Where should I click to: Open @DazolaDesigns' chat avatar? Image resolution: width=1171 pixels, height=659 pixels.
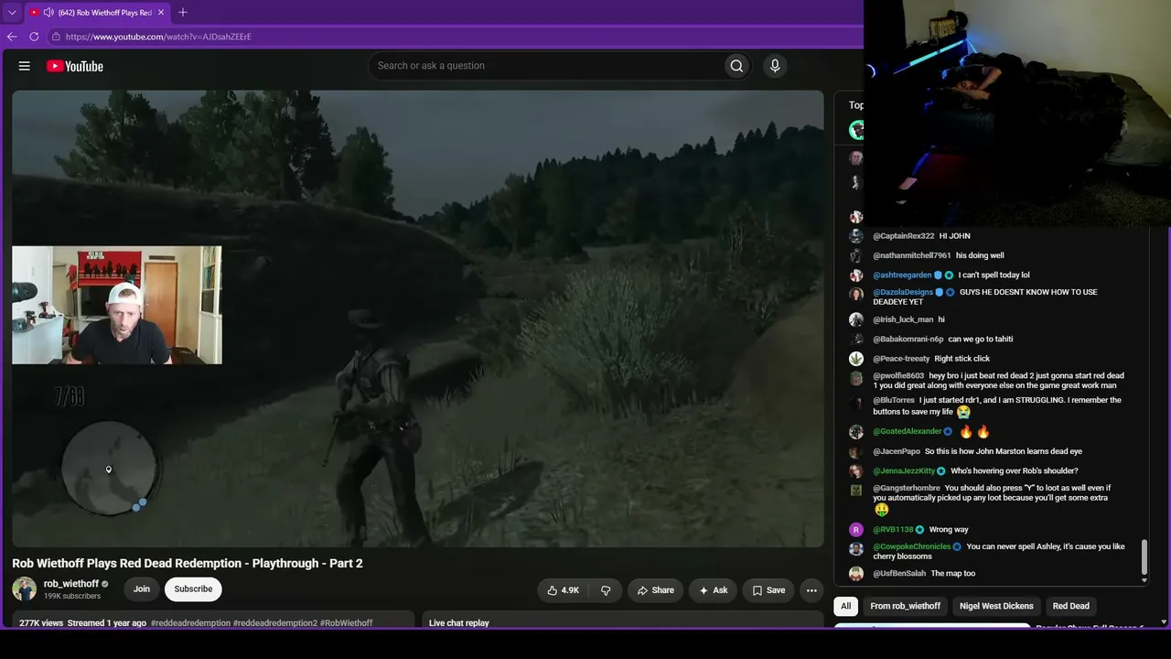[x=856, y=294]
